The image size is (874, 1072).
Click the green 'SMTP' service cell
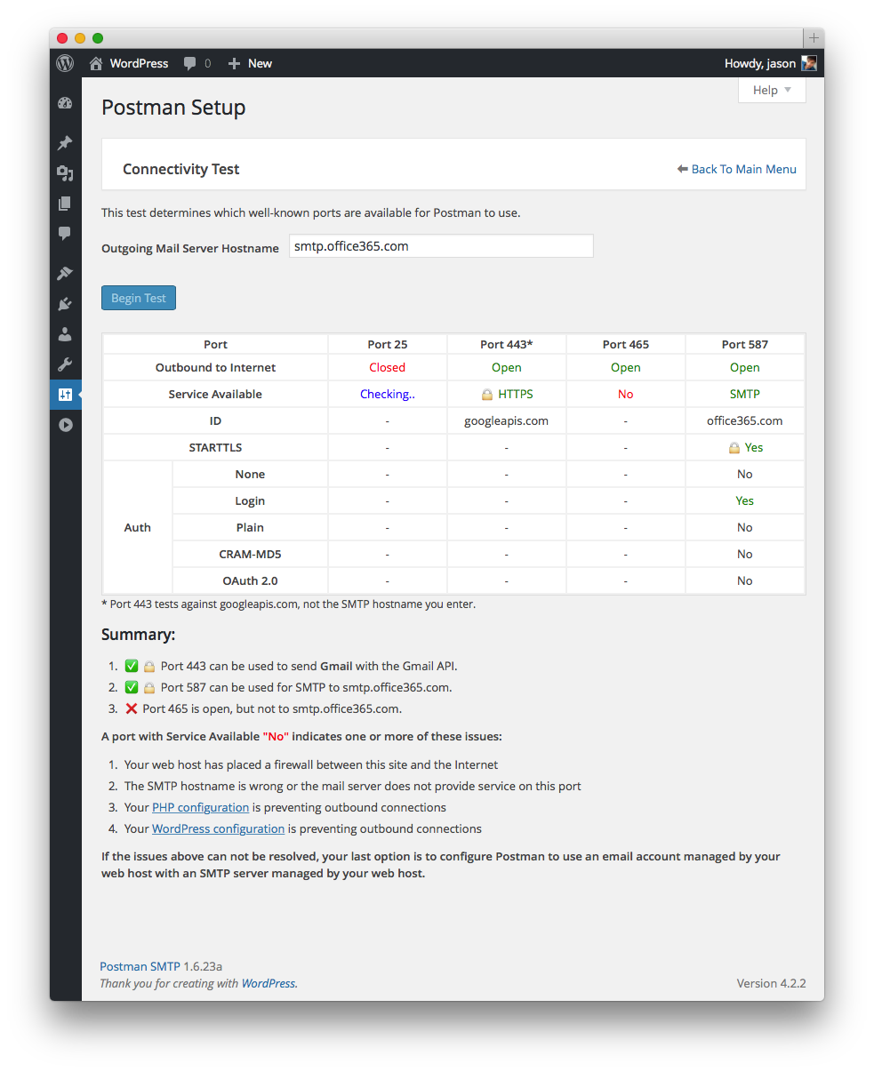(745, 394)
